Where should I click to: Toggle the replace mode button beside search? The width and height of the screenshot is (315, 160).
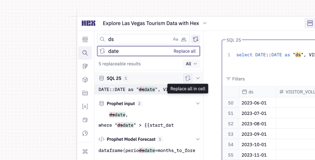tap(195, 39)
